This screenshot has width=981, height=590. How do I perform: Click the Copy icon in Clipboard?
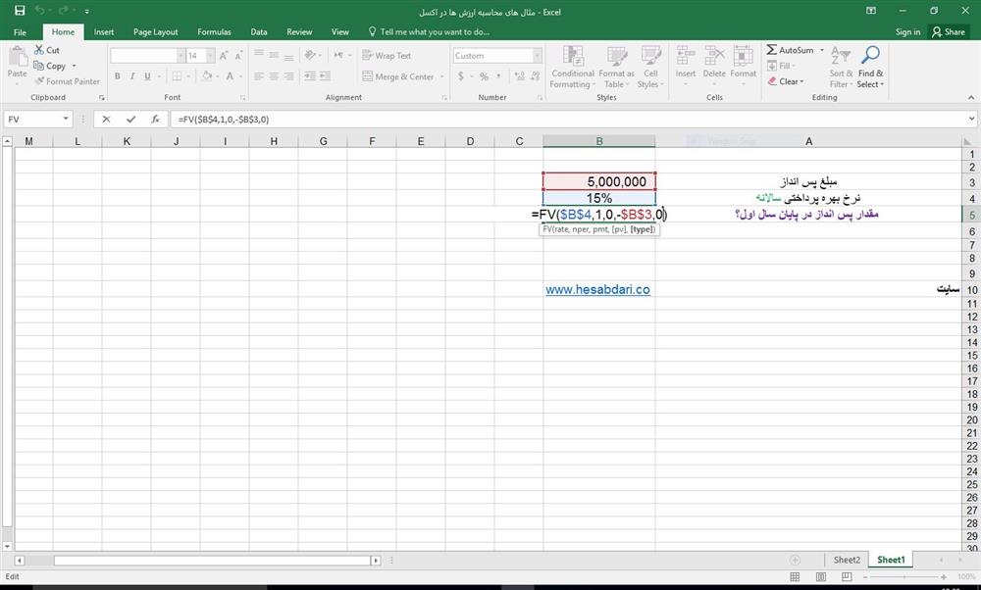pos(39,66)
